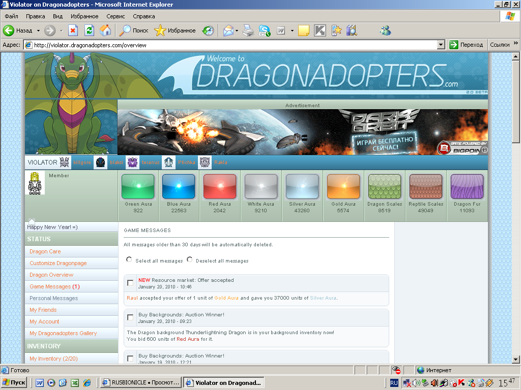The image size is (521, 390).
Task: Open the Пуск Start button
Action: tap(14, 382)
